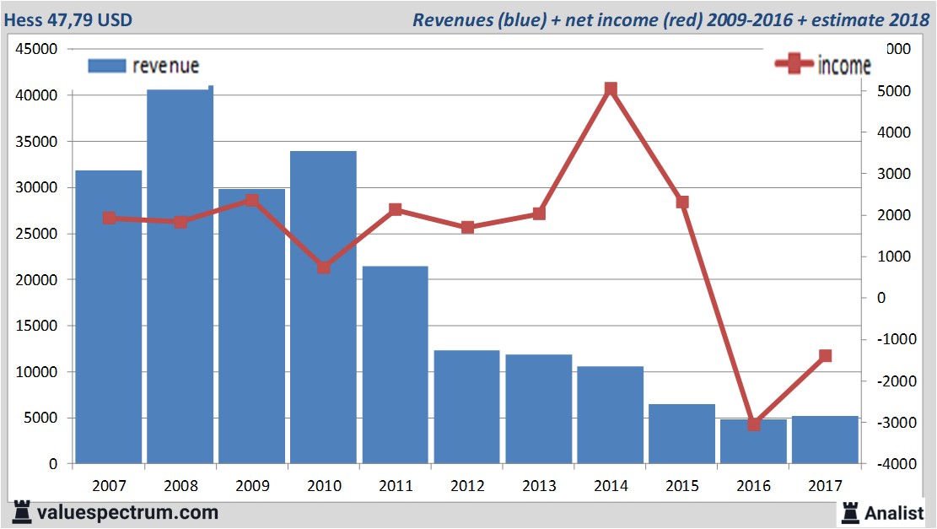The height and width of the screenshot is (529, 937).
Task: Select the 2016 lowest income data marker
Action: coord(754,424)
